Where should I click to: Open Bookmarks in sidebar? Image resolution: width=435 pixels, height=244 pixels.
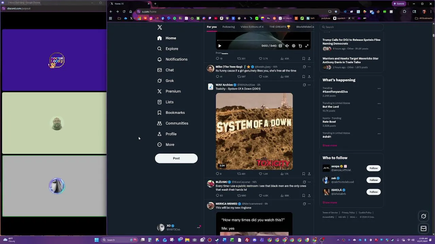(171, 113)
